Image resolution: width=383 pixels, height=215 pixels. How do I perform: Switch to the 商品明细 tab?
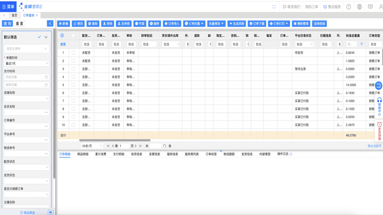[x=82, y=154]
